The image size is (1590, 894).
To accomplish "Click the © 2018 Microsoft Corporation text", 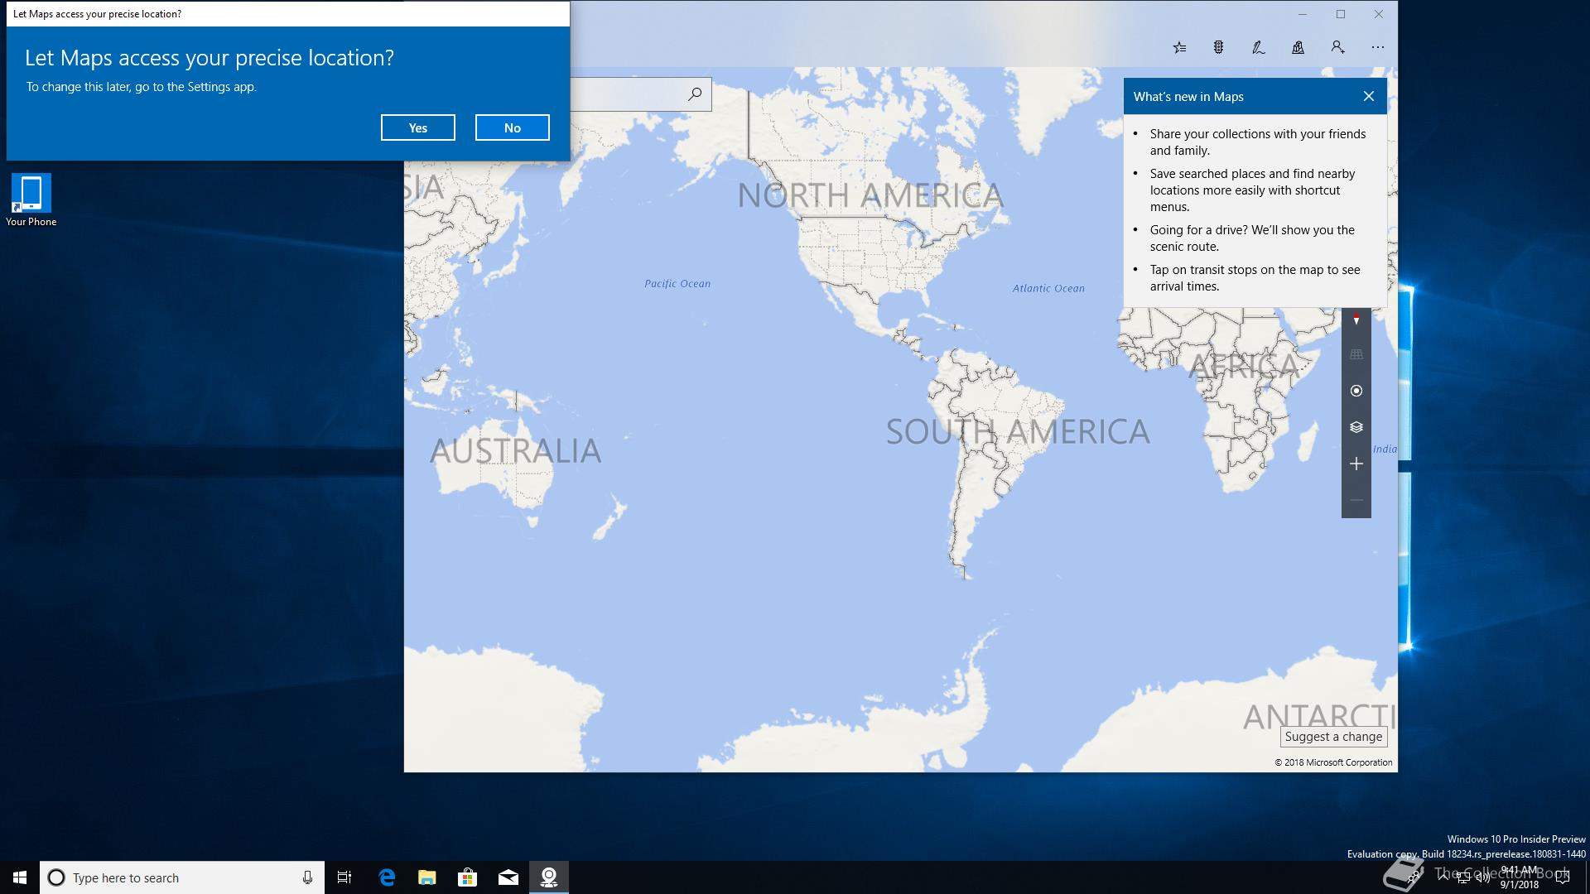I will click(1333, 762).
